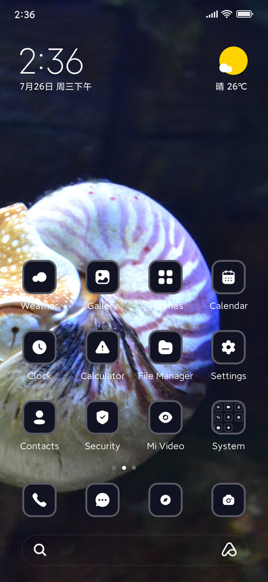Tap the assistant icon in search bar
Screen dimensions: 268x582
coord(229,550)
